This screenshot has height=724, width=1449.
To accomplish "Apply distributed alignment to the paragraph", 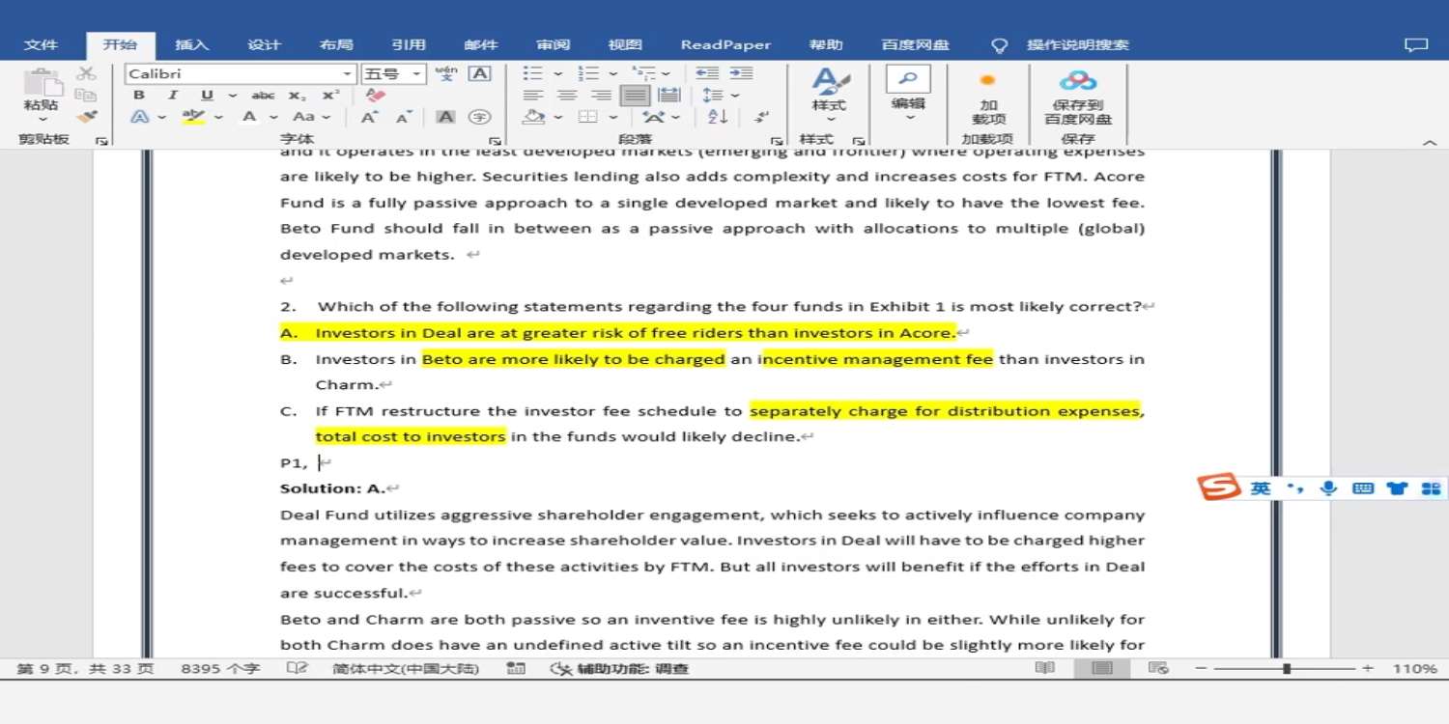I will pos(668,95).
